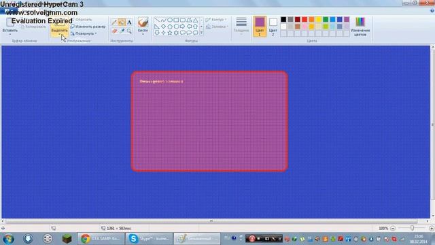
Task: Switch to Chrome GTA SAMP taskbar window
Action: (101, 239)
